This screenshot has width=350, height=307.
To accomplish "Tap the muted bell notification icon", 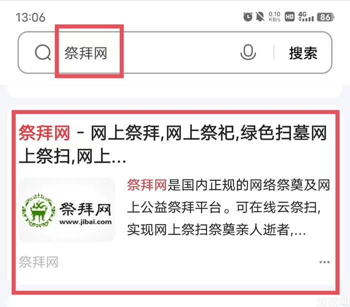I will (260, 16).
